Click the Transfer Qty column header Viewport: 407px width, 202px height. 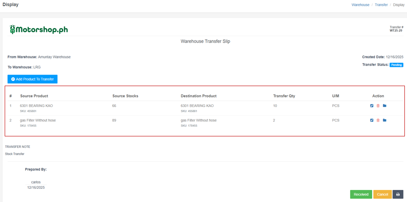pyautogui.click(x=284, y=96)
